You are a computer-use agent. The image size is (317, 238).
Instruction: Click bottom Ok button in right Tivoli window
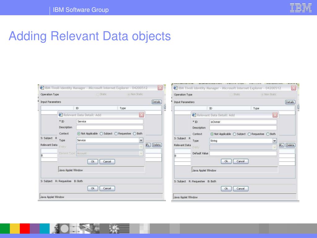coord(226,189)
